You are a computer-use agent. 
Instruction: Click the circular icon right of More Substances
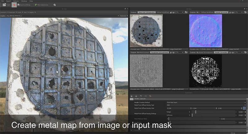click(55, 5)
